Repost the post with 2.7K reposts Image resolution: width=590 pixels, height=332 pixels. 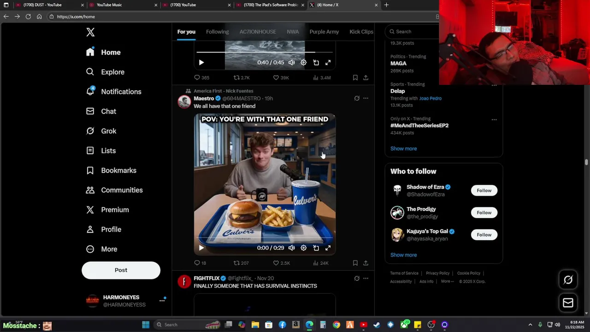pyautogui.click(x=241, y=77)
